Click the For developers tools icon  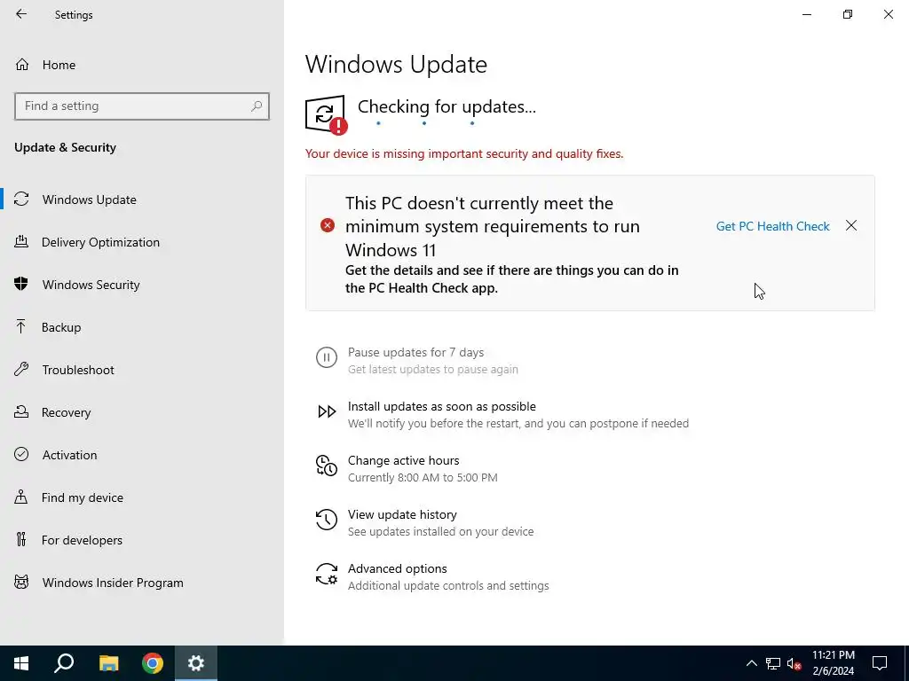21,540
